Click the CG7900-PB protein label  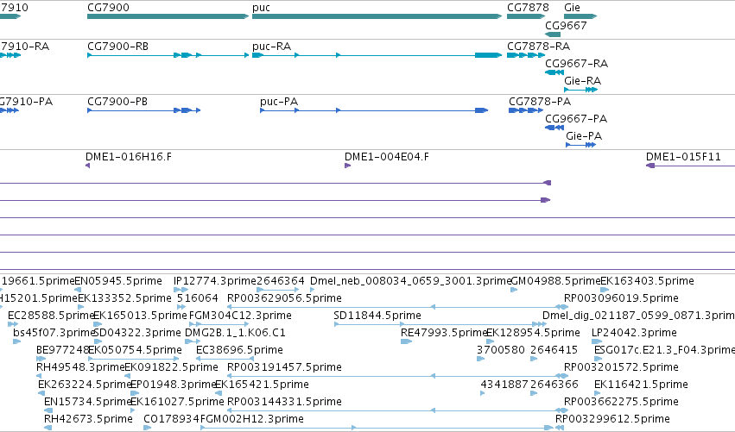(117, 102)
